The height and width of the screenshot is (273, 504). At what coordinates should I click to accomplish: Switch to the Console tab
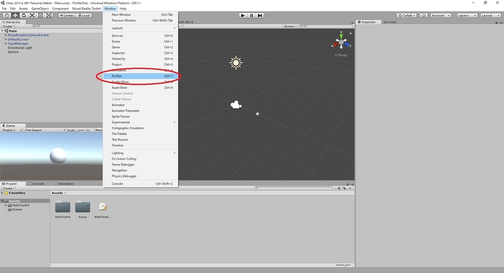click(x=36, y=184)
